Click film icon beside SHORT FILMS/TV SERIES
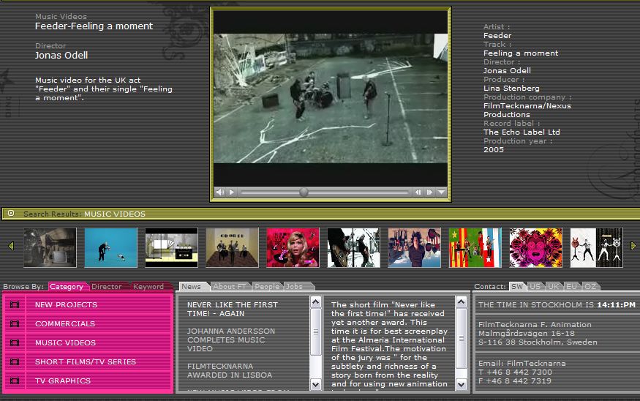Screen dimensions: 640x401 click(x=15, y=361)
